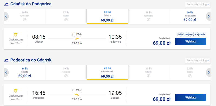Select the outbound 18 lis Sobota date tab

click(107, 16)
